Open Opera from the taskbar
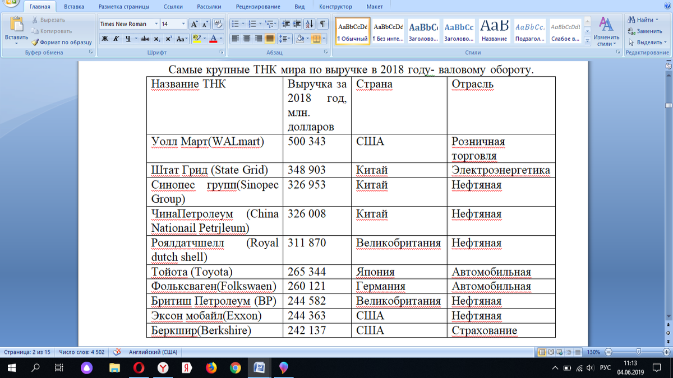Screen dimensions: 673x378 click(x=139, y=368)
